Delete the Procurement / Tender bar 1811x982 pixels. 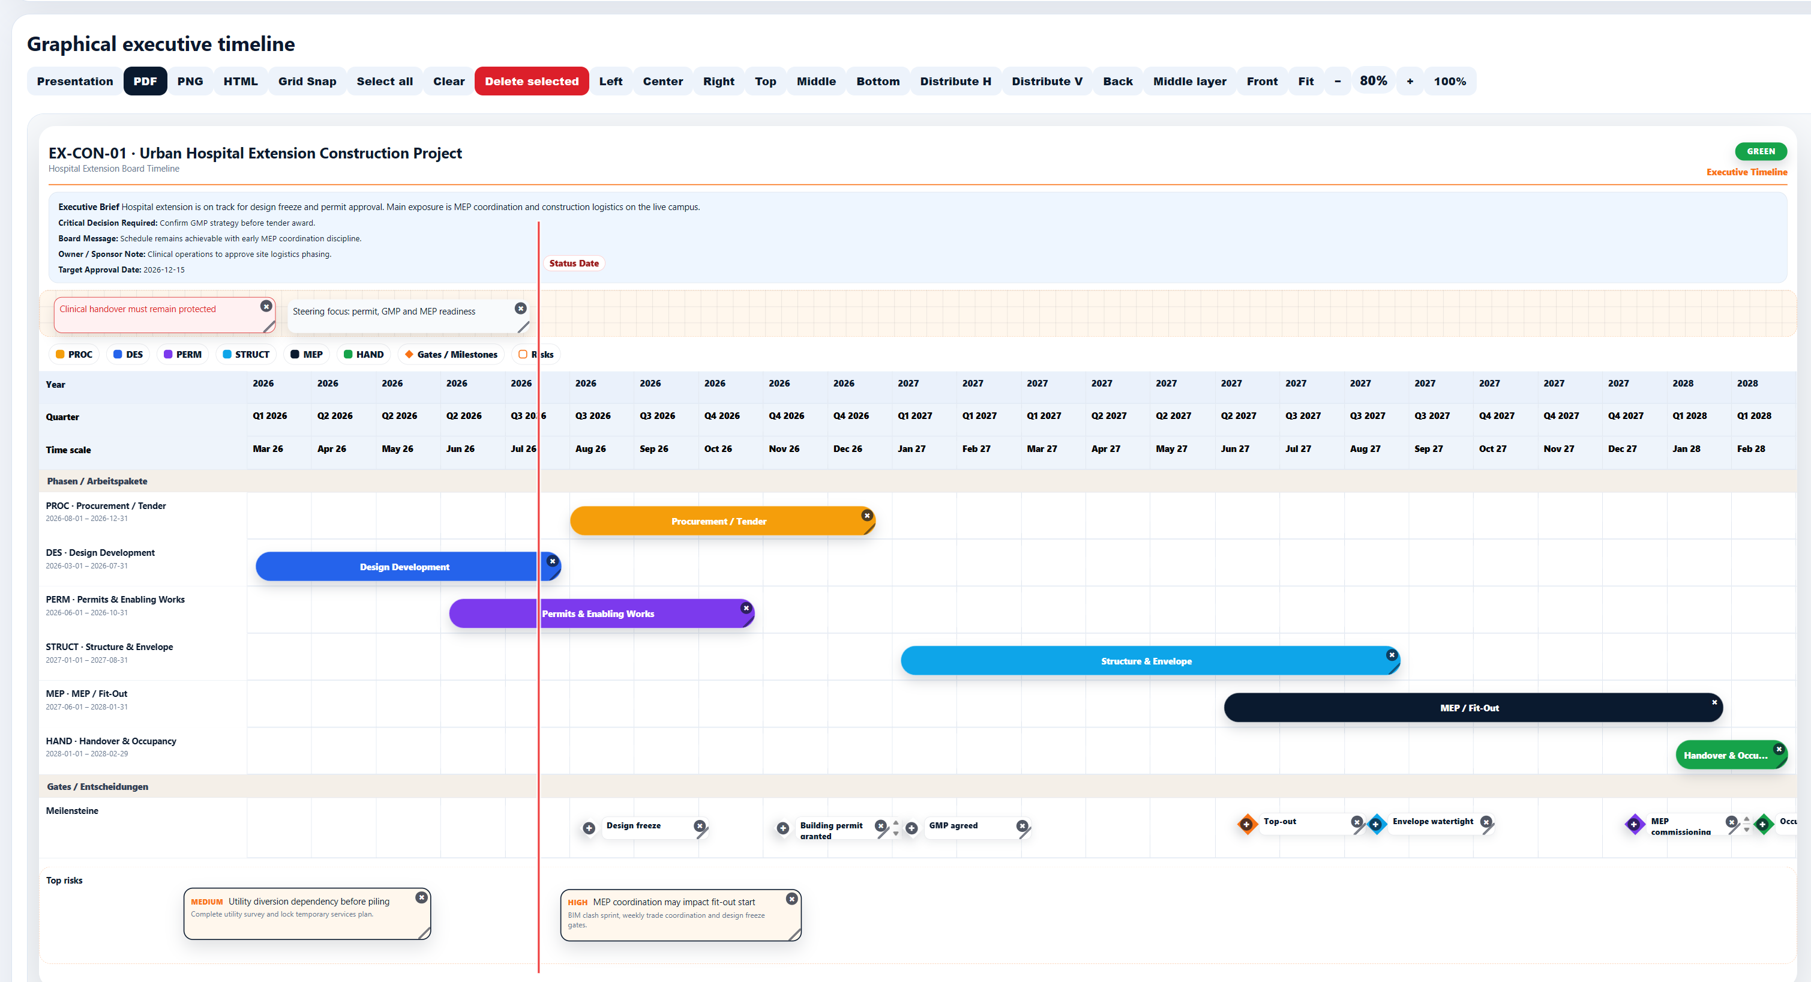(867, 516)
